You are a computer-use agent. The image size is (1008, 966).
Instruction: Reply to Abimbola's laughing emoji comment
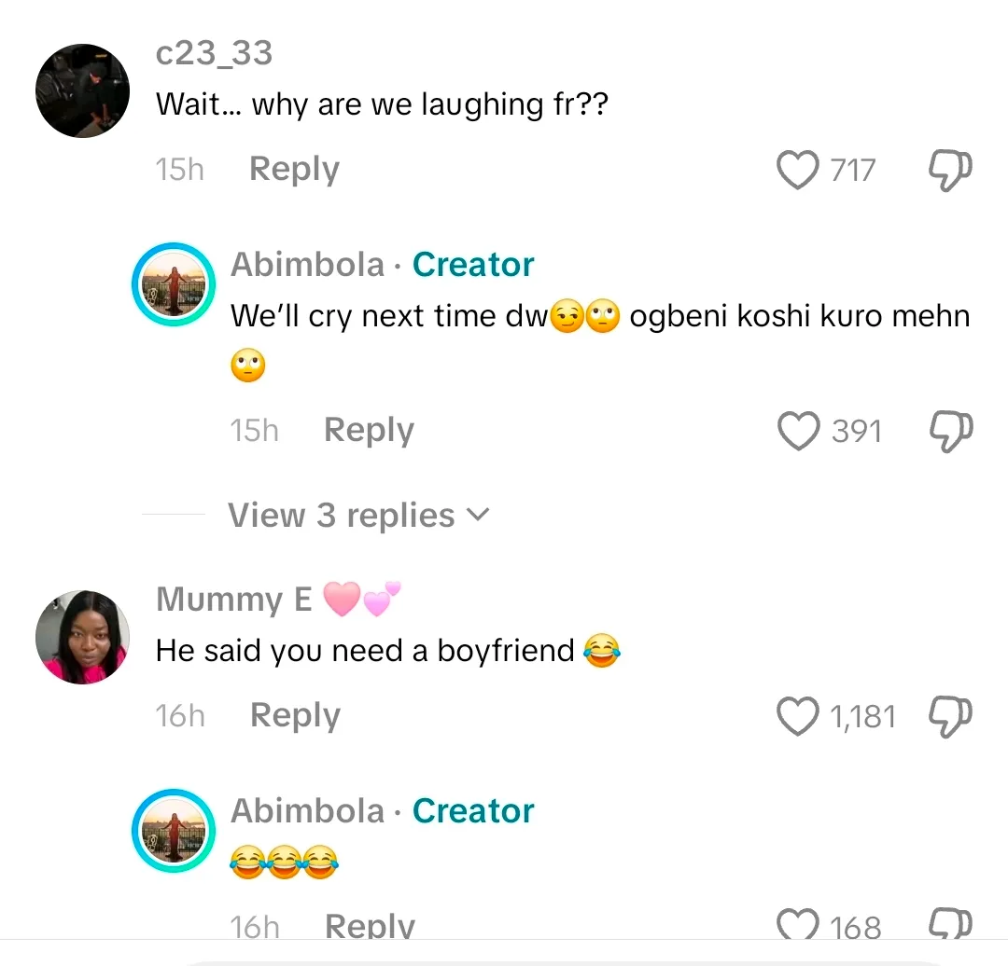370,926
